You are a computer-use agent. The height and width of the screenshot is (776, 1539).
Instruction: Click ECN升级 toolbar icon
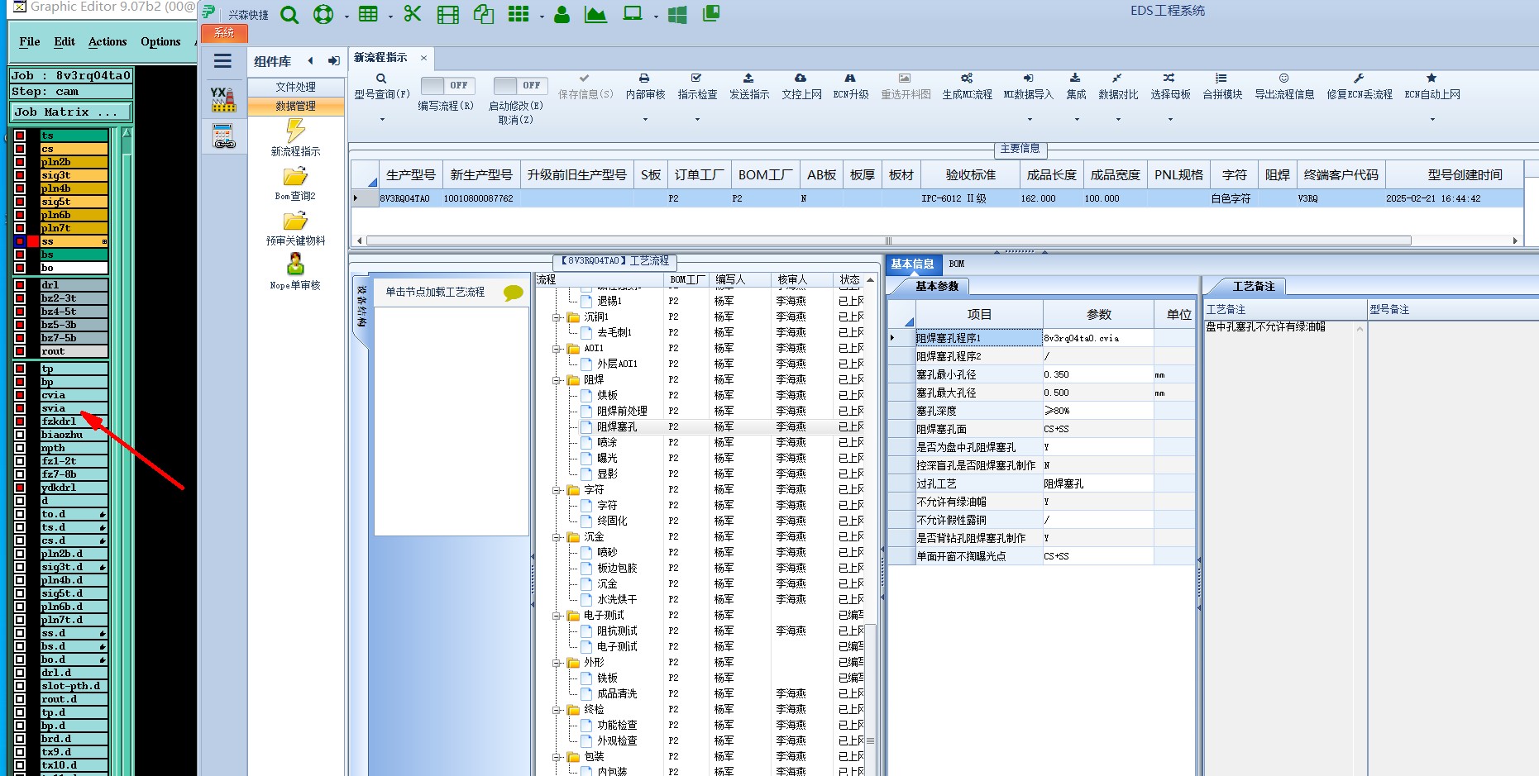tap(850, 78)
